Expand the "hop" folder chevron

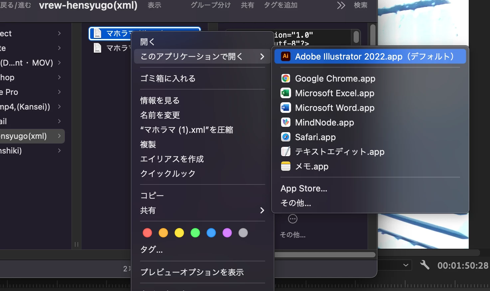(x=59, y=77)
